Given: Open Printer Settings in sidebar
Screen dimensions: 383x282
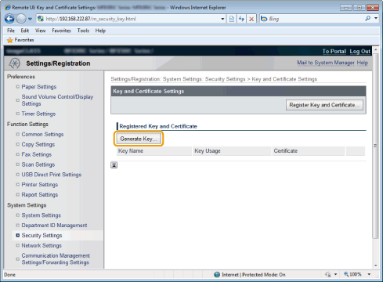Looking at the screenshot, I should pos(40,185).
